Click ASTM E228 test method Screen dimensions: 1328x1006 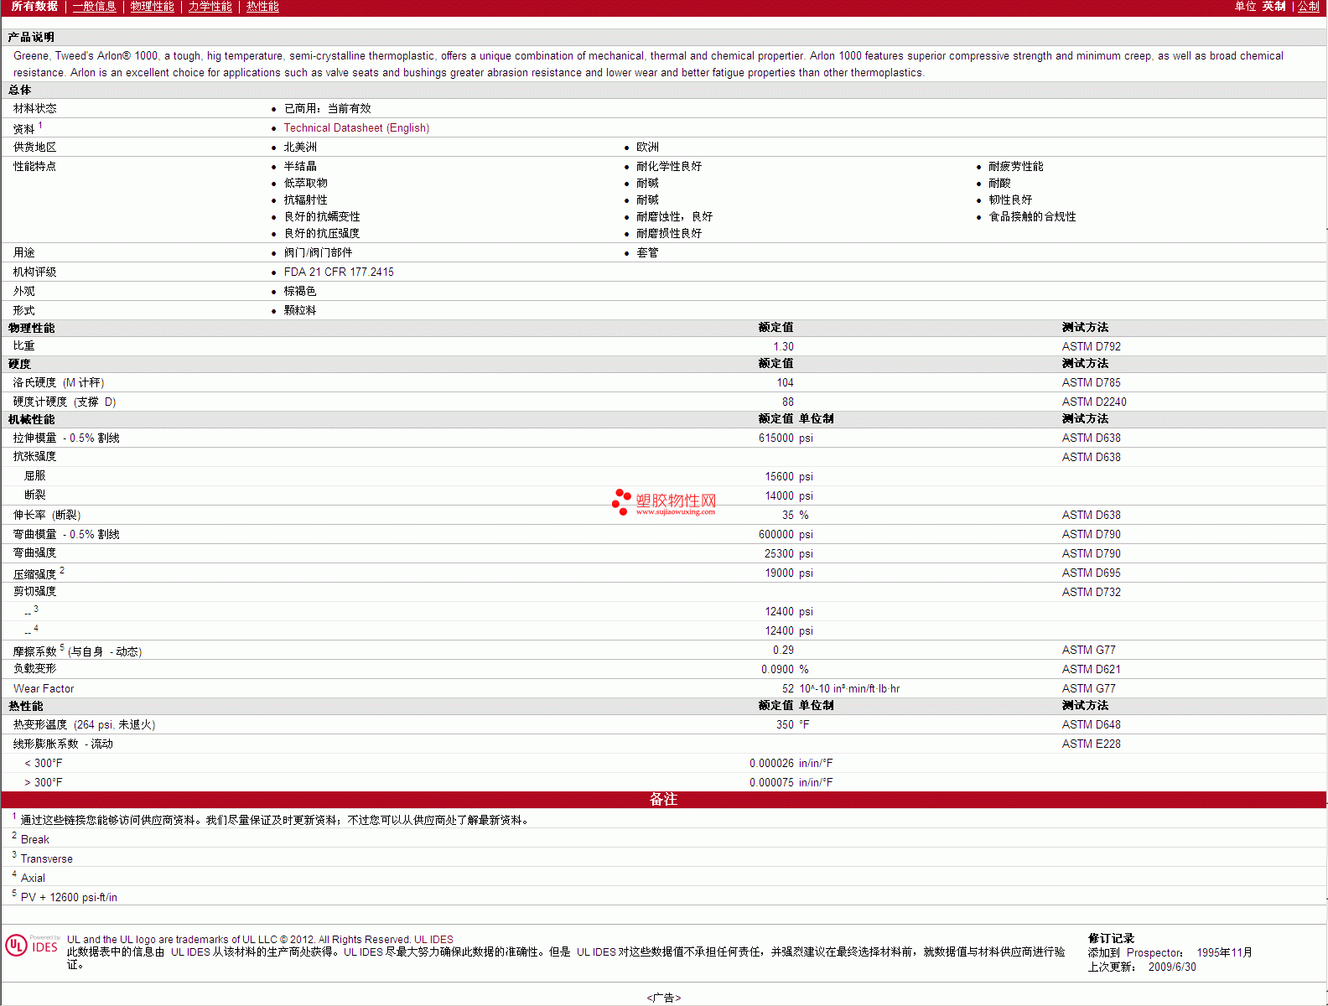click(1091, 744)
